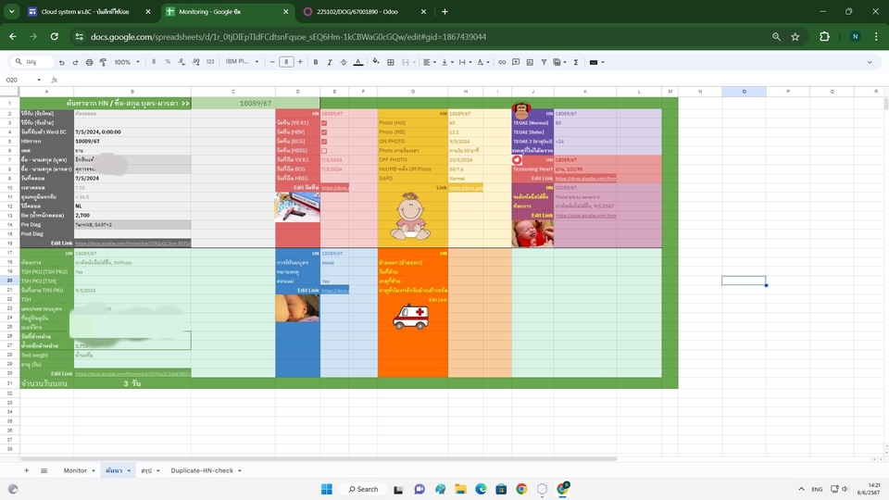Open the vertical align dropdown

446,62
